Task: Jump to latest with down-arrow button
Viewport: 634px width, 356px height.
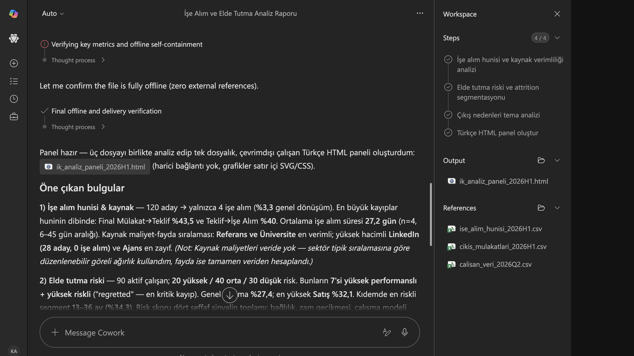Action: coord(230,295)
